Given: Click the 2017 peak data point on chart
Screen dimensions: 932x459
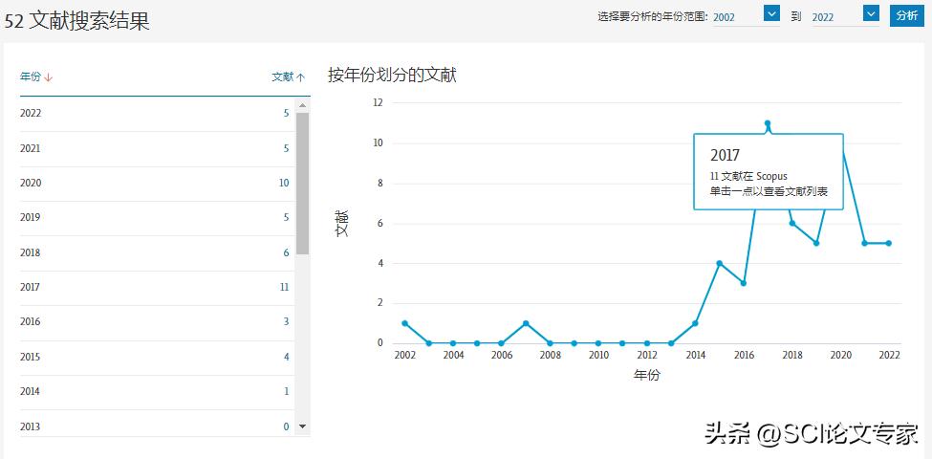Looking at the screenshot, I should (768, 123).
